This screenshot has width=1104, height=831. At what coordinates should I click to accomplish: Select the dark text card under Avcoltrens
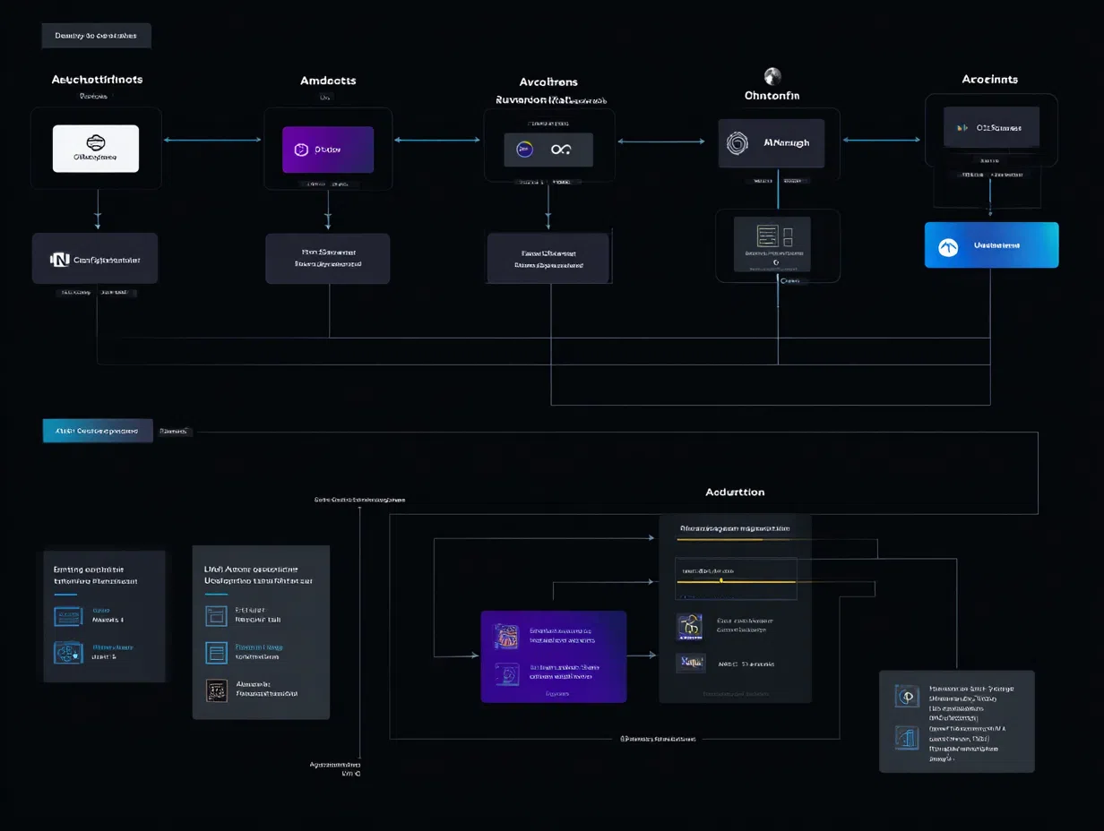(x=548, y=259)
